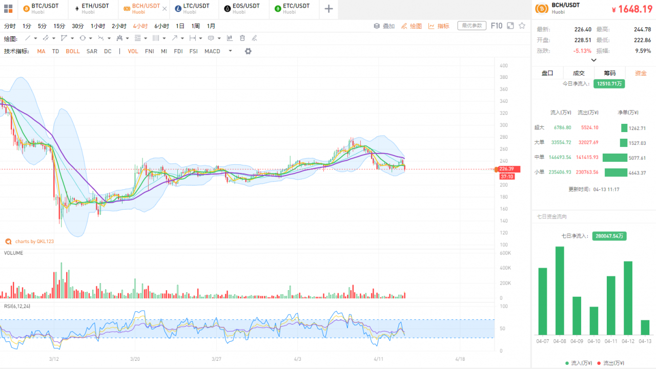Image resolution: width=656 pixels, height=369 pixels.
Task: Toggle the SAR indicator
Action: coord(92,51)
